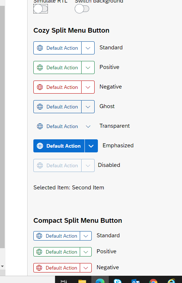Click globe icon in Emphasized split button

click(40, 146)
